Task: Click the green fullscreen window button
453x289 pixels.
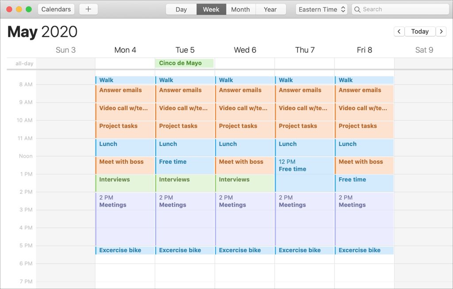Action: click(29, 9)
